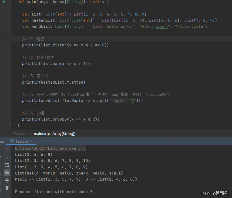Click the list.groupBy code line
Image resolution: width=232 pixels, height=198 pixels.
pos(61,119)
